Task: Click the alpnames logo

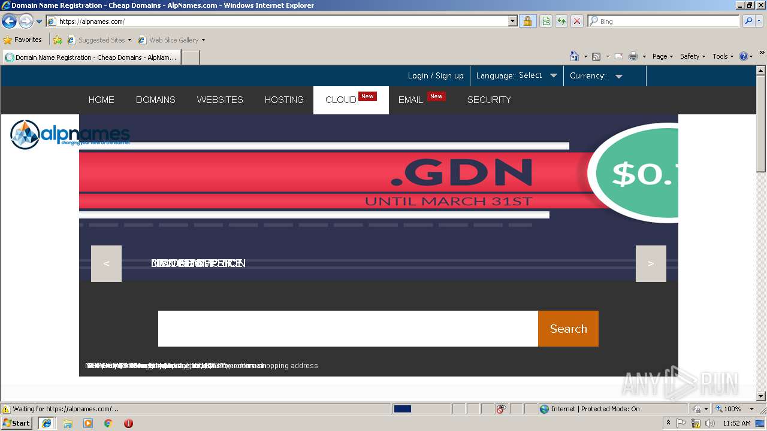Action: (70, 134)
